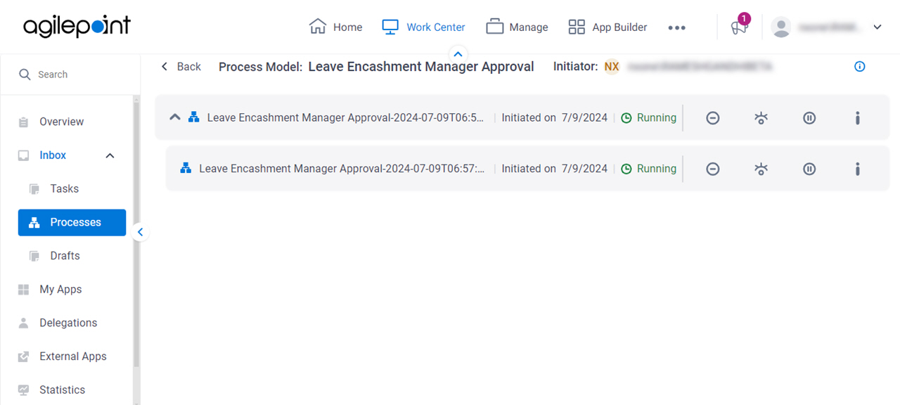Click the Leave Encashment Manager Approval title
The height and width of the screenshot is (405, 900).
[421, 67]
